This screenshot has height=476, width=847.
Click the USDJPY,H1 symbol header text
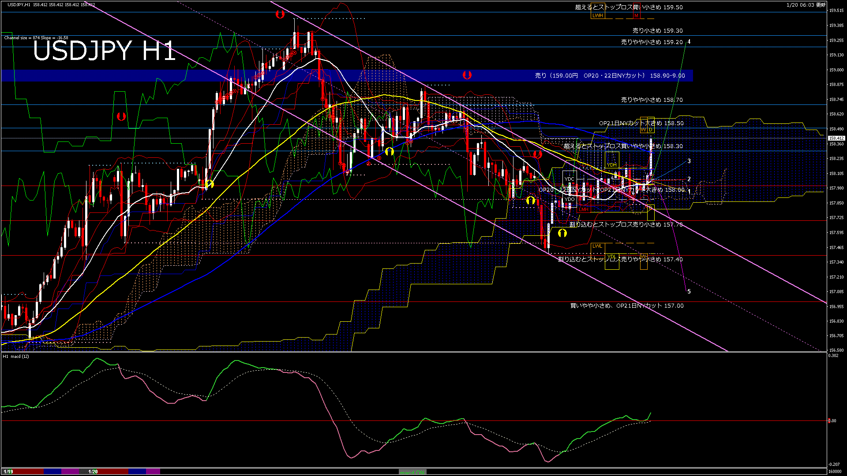pyautogui.click(x=19, y=4)
